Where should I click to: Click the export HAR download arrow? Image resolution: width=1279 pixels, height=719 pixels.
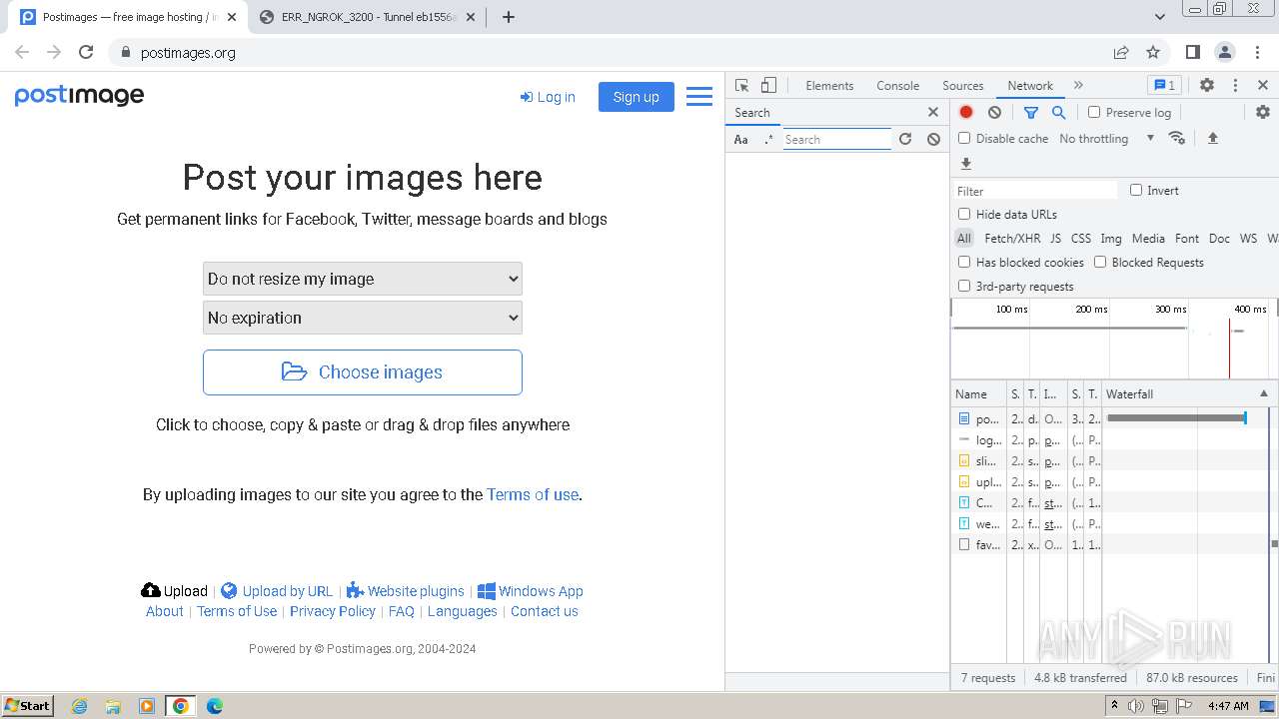966,164
